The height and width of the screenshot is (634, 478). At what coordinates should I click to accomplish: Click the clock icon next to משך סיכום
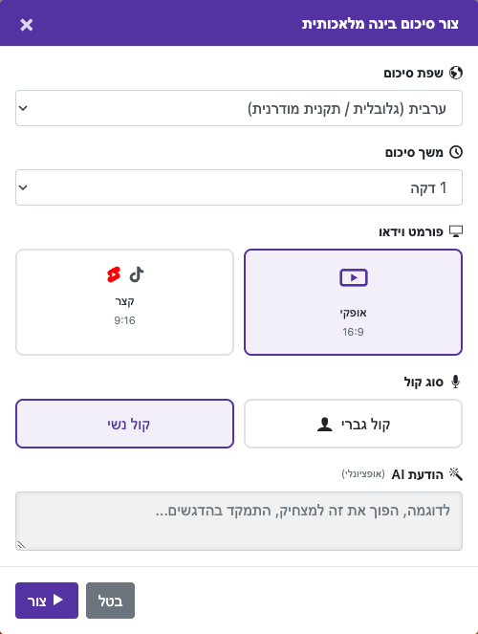pos(456,152)
